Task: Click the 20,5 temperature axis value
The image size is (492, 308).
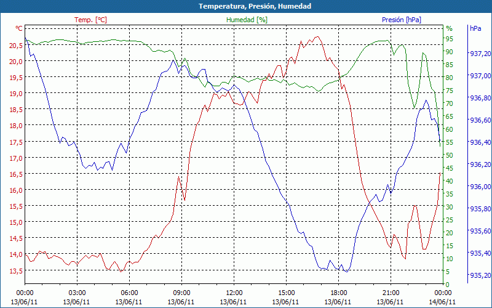Action: click(16, 45)
